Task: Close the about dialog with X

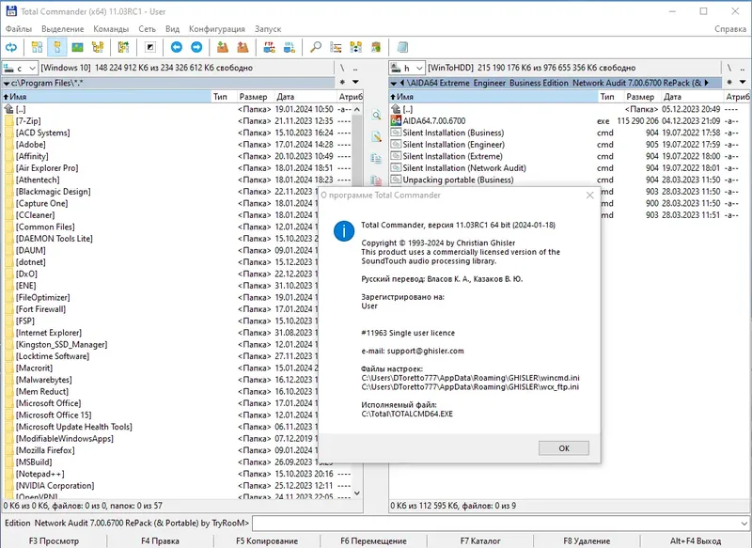Action: (x=589, y=196)
